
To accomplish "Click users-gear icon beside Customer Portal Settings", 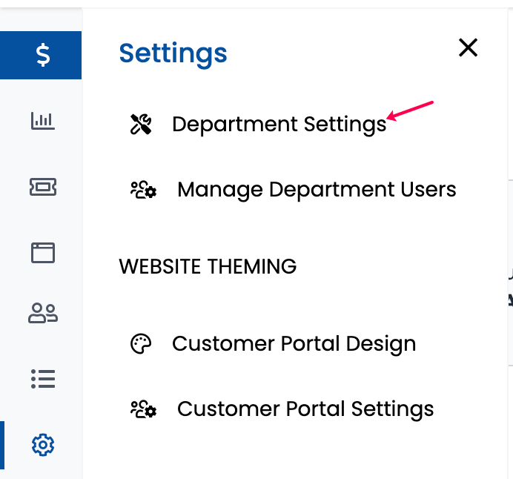I will (x=143, y=409).
